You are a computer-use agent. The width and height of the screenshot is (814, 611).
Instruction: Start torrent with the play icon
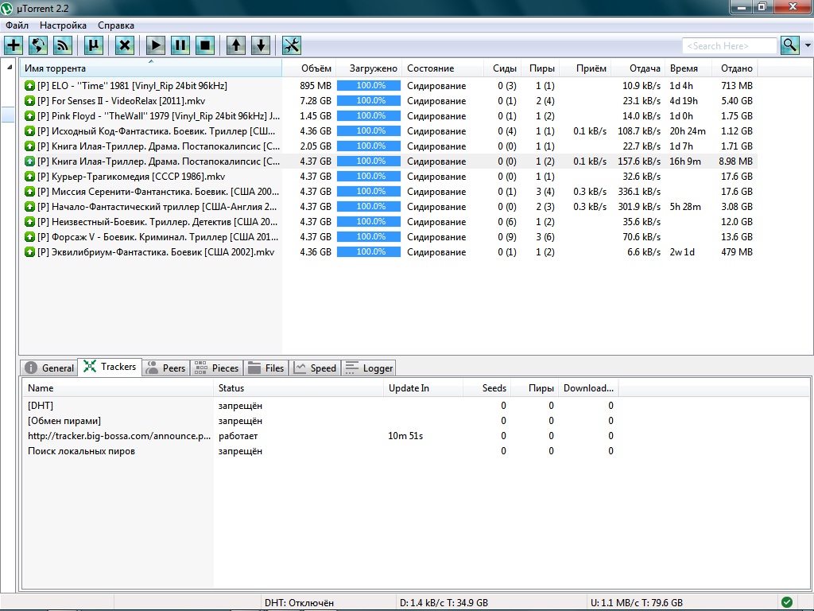[x=155, y=45]
